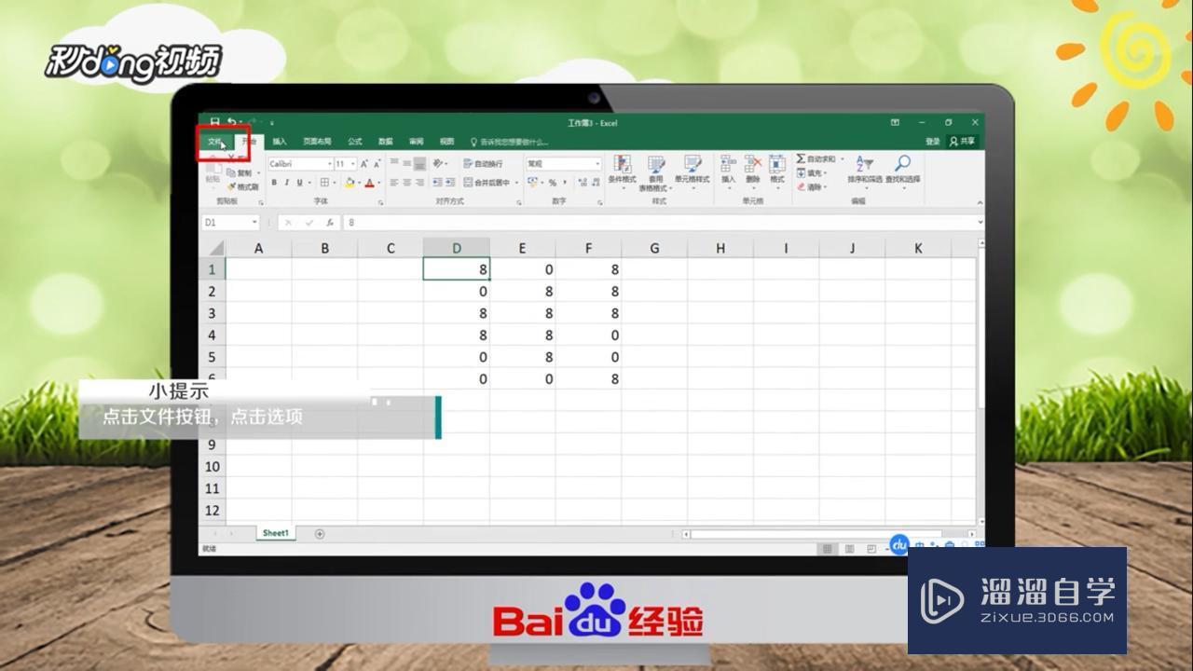The height and width of the screenshot is (671, 1193).
Task: Click the Insert Function fx icon
Action: click(x=329, y=223)
